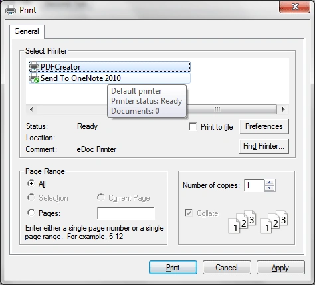Click the Number of copies field
315x285 pixels.
(254, 185)
